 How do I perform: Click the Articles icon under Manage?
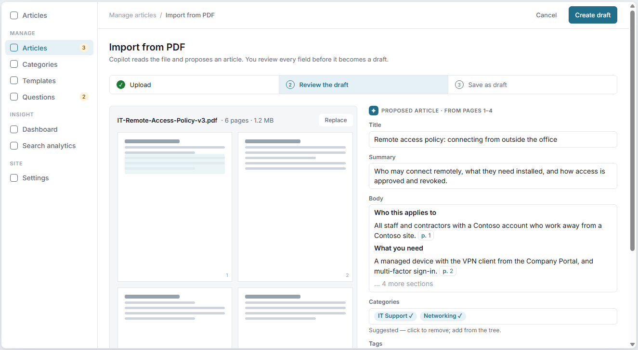point(14,48)
